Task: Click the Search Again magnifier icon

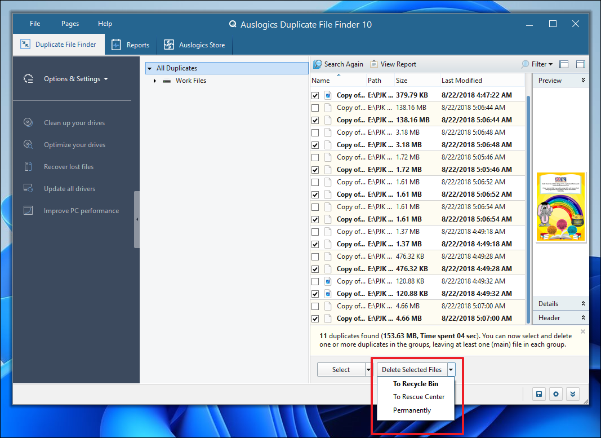Action: click(317, 64)
